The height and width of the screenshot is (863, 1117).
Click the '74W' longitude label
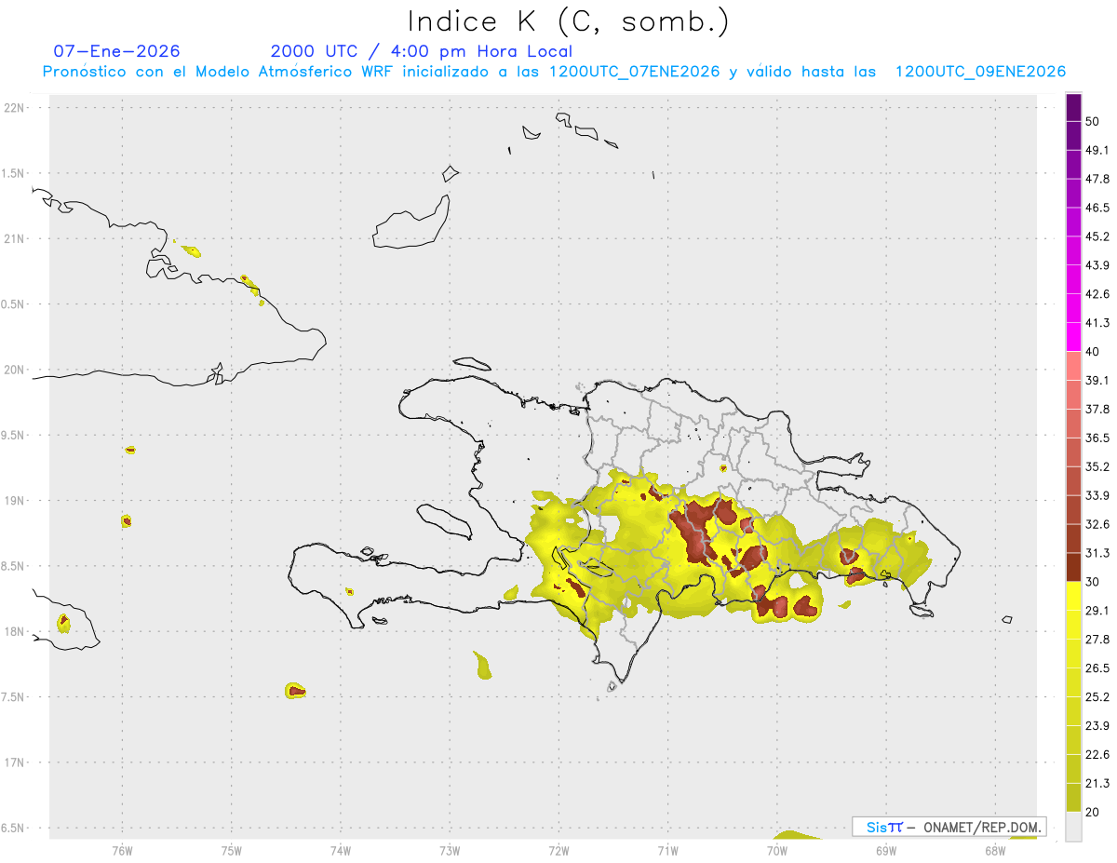[x=340, y=850]
